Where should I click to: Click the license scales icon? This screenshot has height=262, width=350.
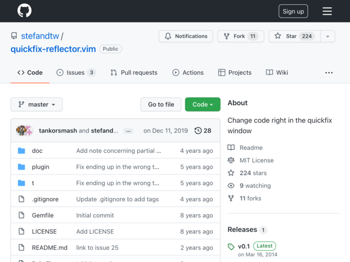(x=231, y=160)
